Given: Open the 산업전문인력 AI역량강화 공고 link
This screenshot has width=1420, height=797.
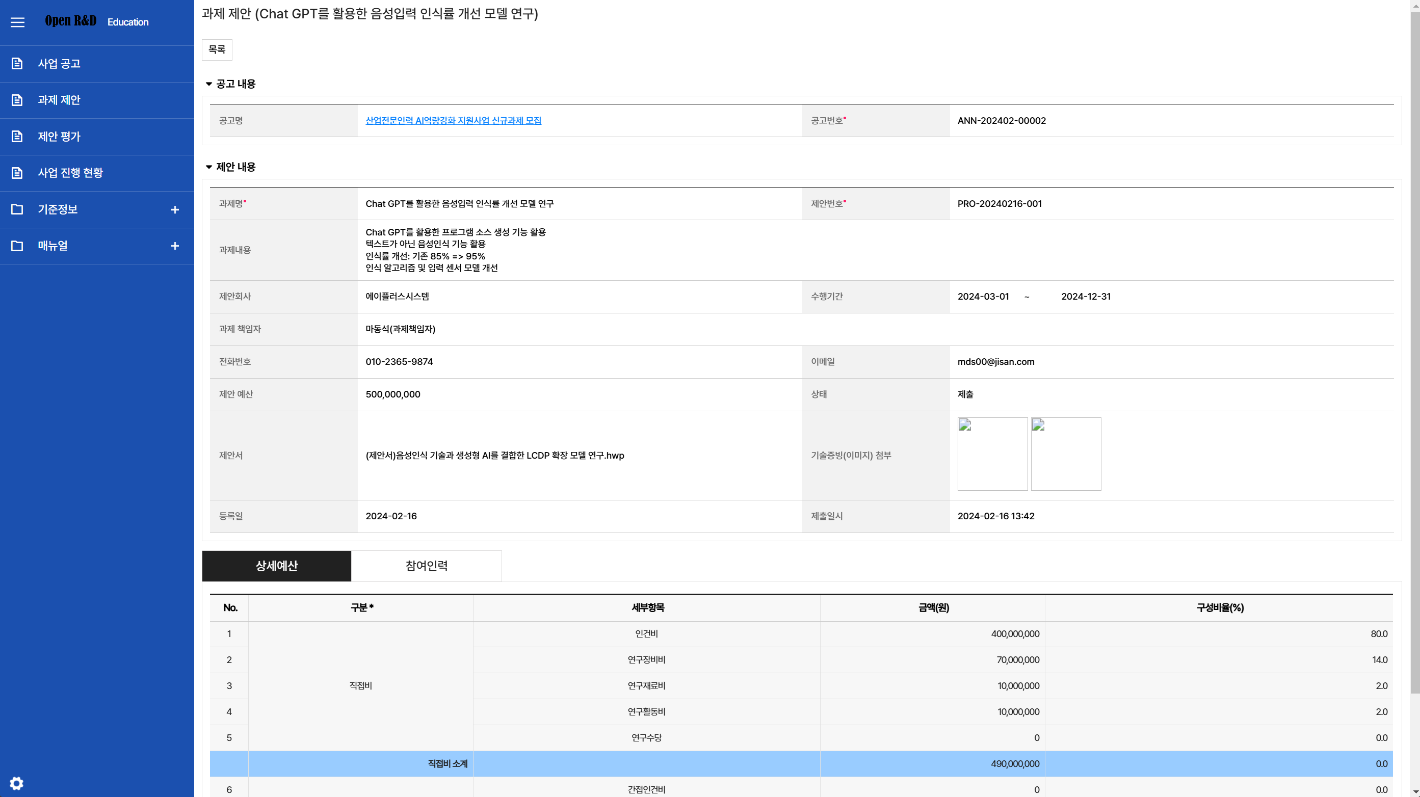Looking at the screenshot, I should coord(454,120).
